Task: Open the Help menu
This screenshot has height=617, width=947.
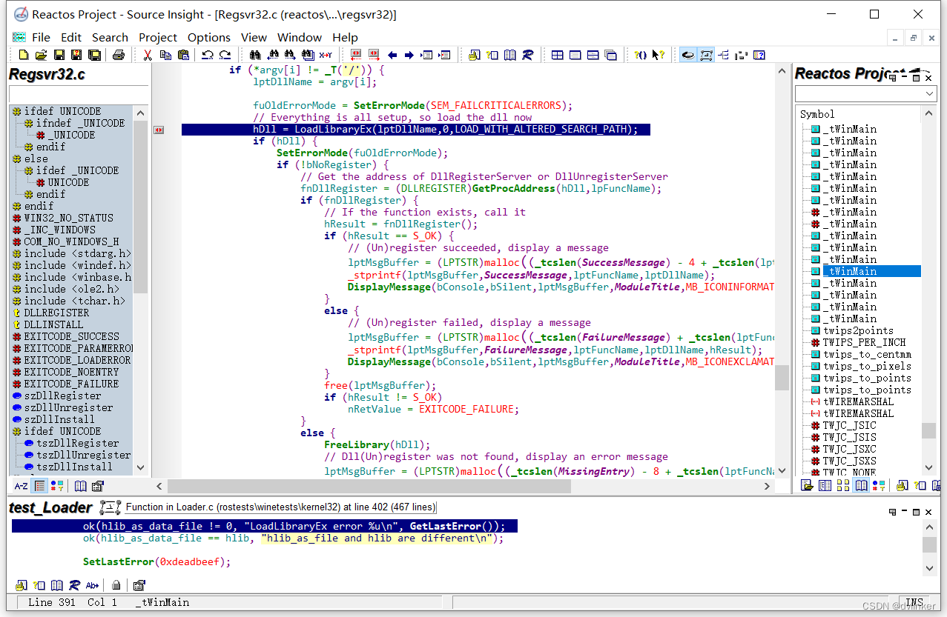Action: pos(345,37)
